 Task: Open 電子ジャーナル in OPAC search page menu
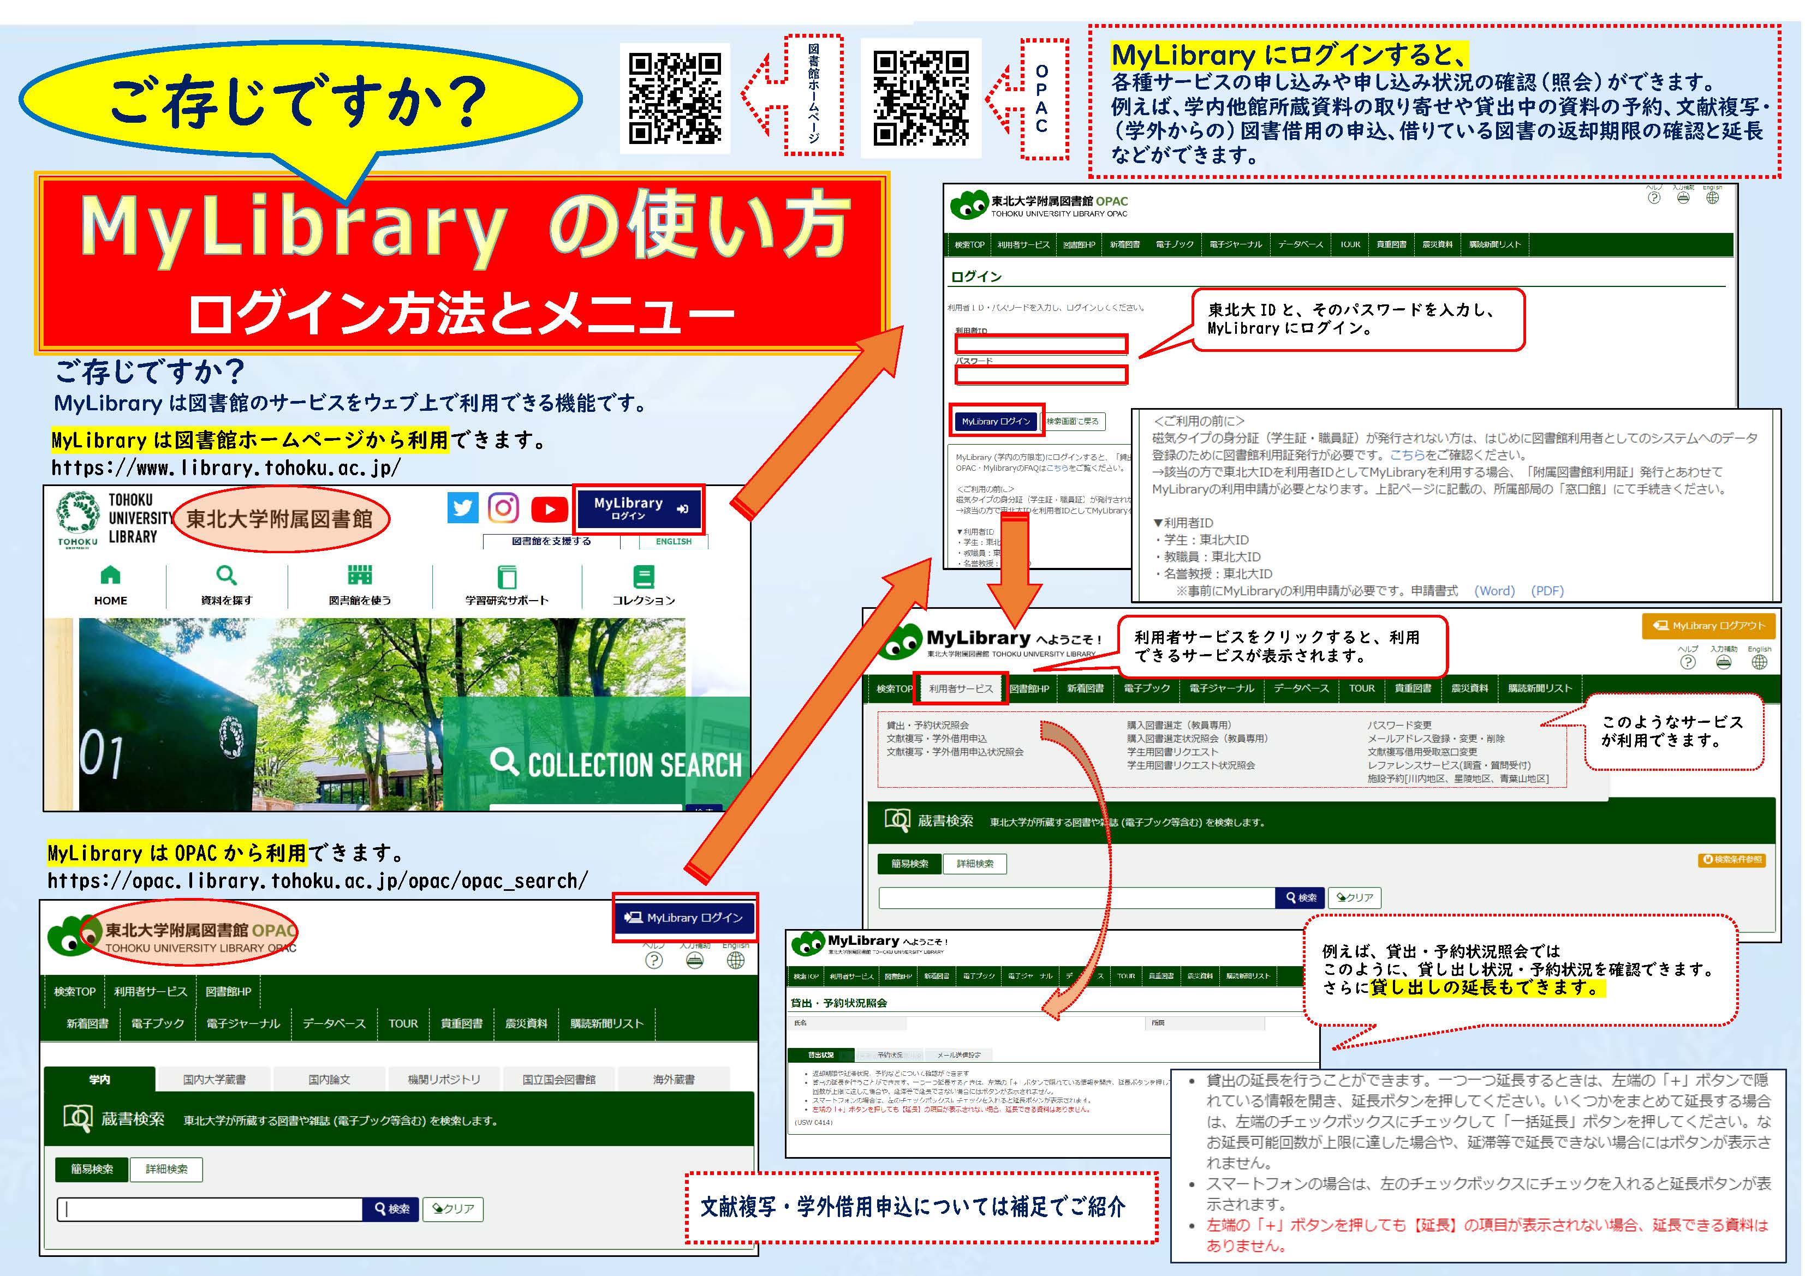pos(243,1023)
